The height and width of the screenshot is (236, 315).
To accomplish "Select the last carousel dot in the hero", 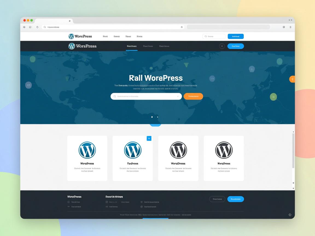I will pos(157,117).
